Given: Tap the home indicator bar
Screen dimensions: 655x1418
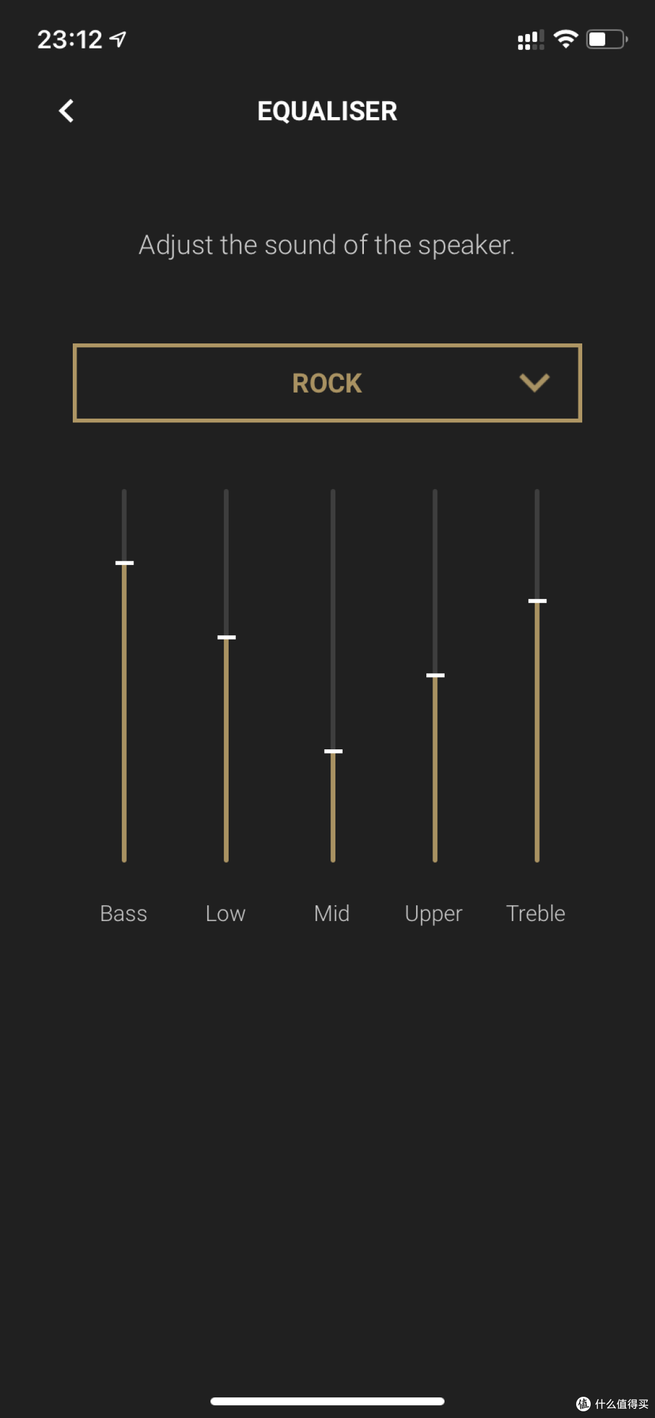Looking at the screenshot, I should pyautogui.click(x=327, y=1401).
